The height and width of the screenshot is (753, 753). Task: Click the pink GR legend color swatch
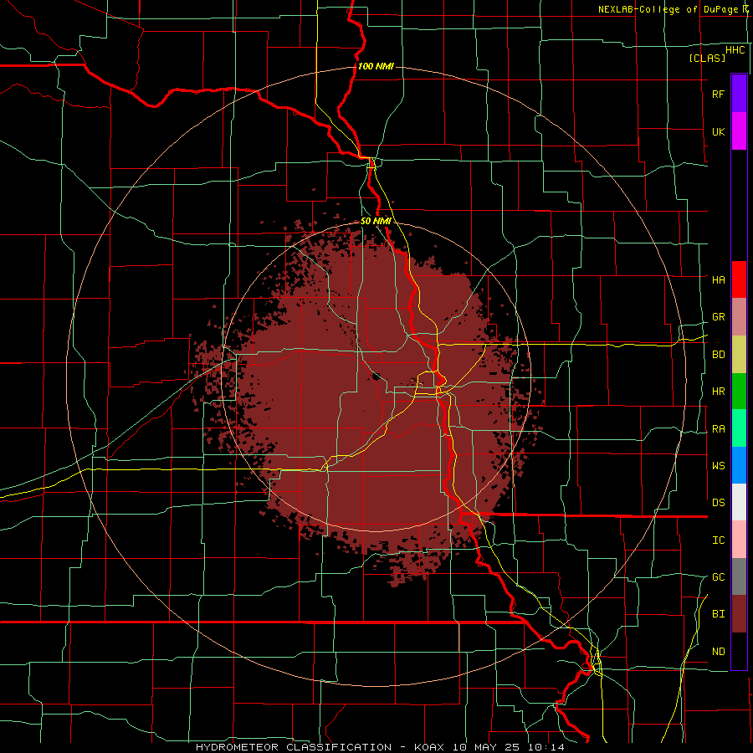point(739,316)
